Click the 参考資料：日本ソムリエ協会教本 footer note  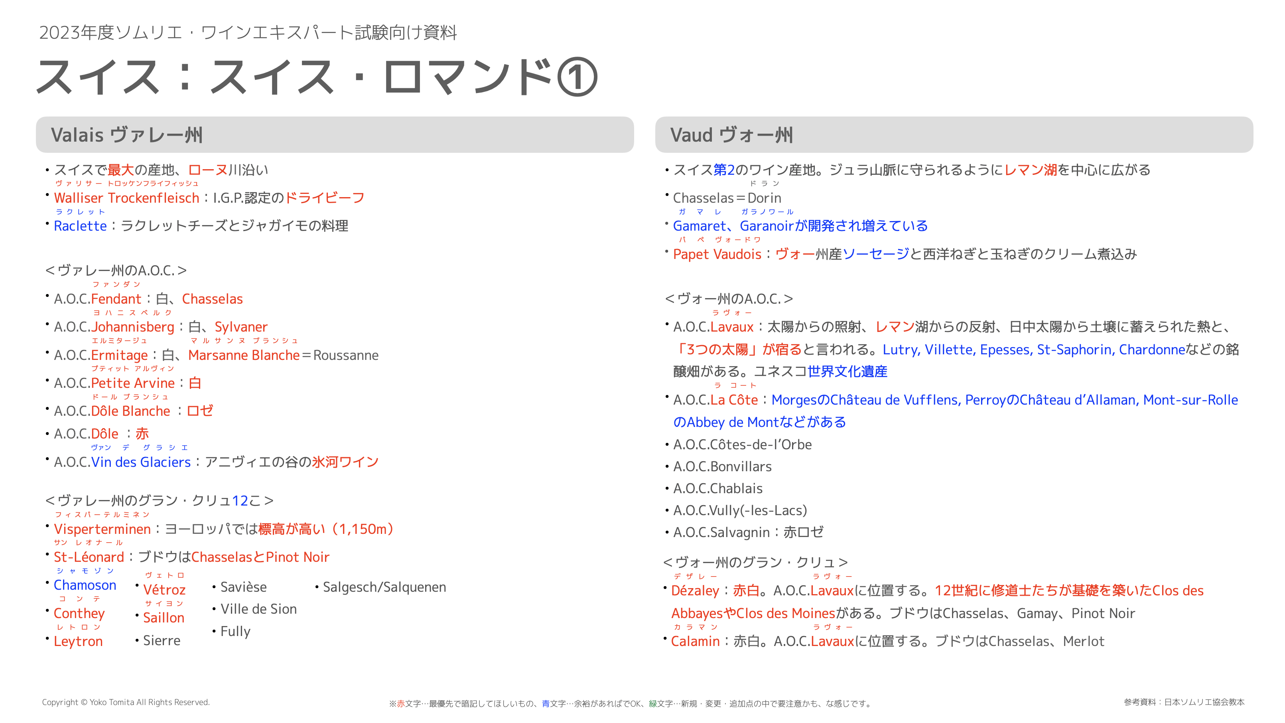tap(1184, 702)
